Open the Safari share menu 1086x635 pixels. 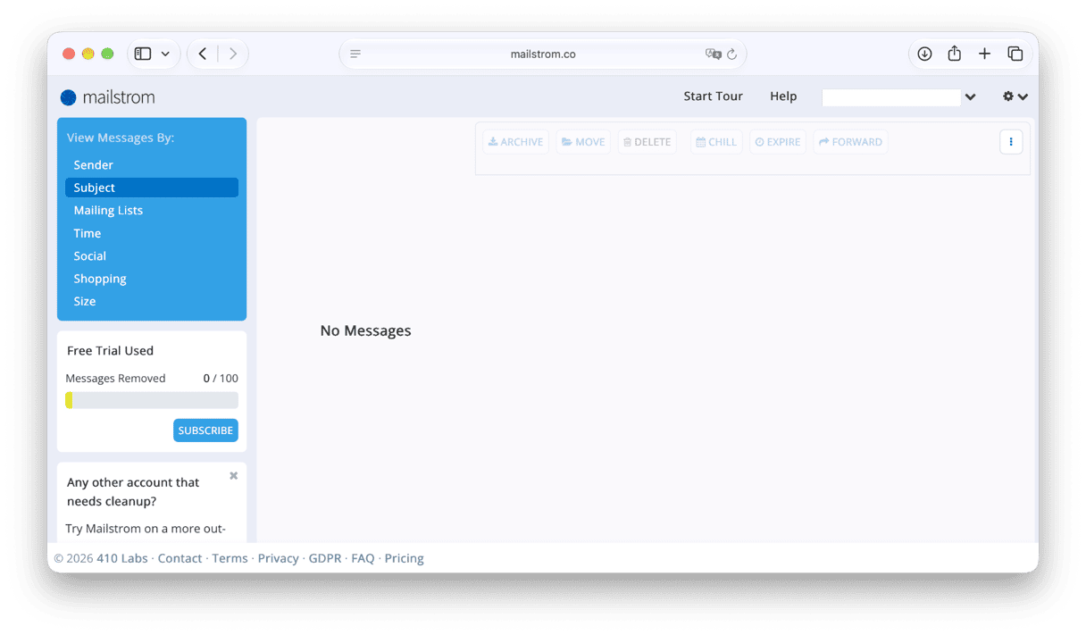pos(955,54)
